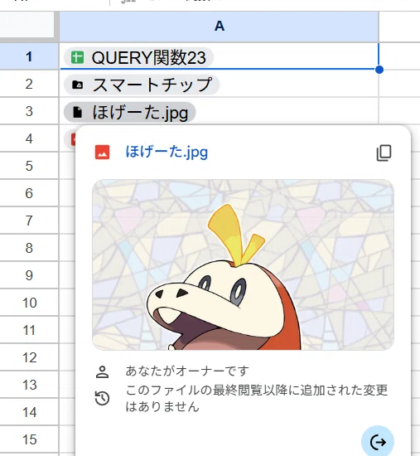This screenshot has width=420, height=456.
Task: Click the あなたがオーナーです owner text
Action: click(x=187, y=371)
